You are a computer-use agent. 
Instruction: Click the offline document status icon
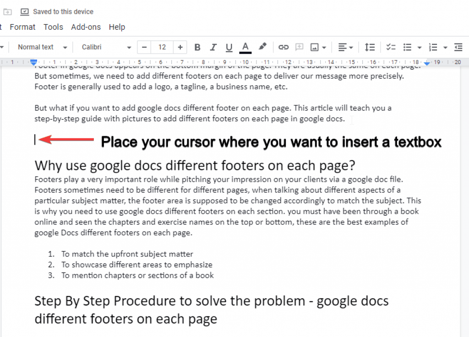[25, 11]
